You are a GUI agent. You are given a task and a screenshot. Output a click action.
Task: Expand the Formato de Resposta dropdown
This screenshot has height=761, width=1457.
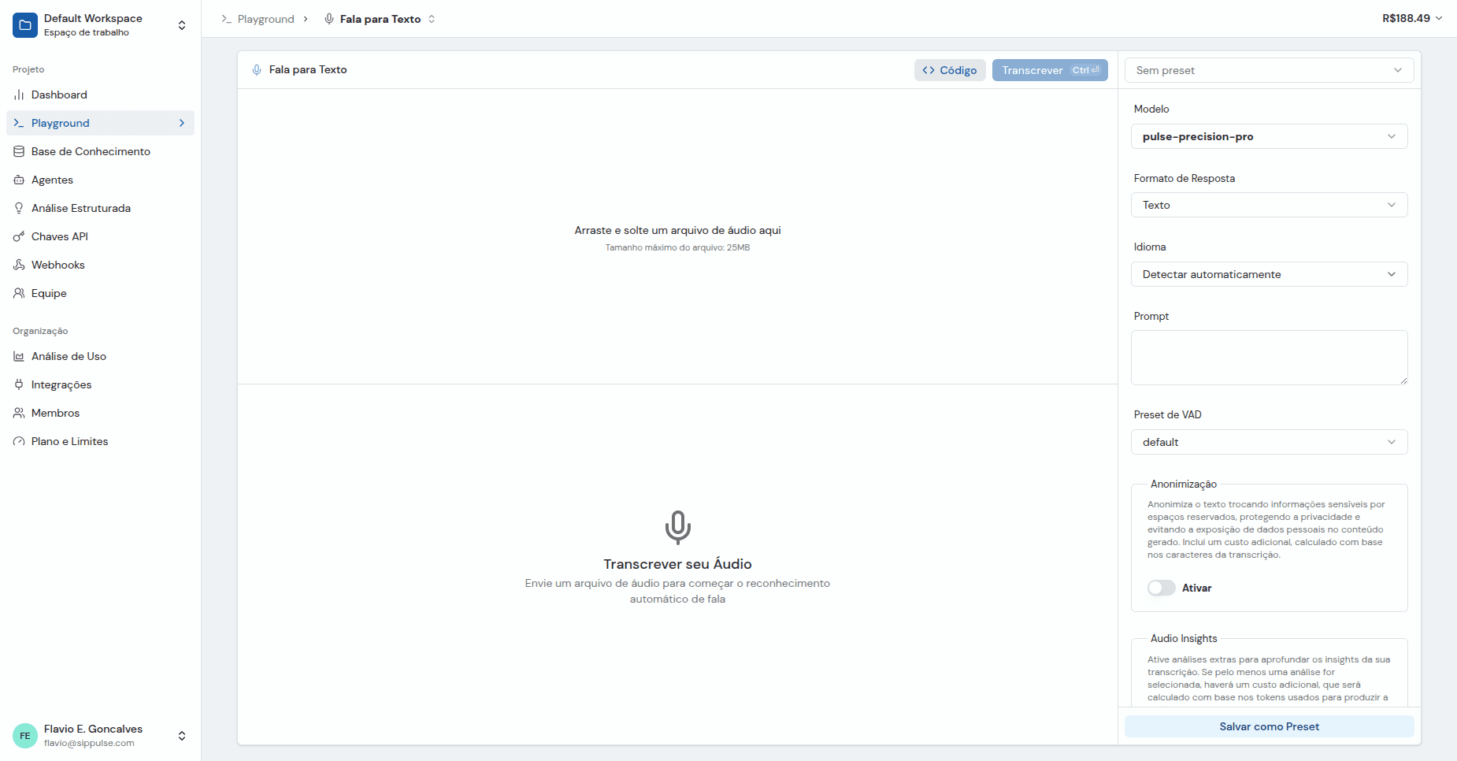point(1269,205)
